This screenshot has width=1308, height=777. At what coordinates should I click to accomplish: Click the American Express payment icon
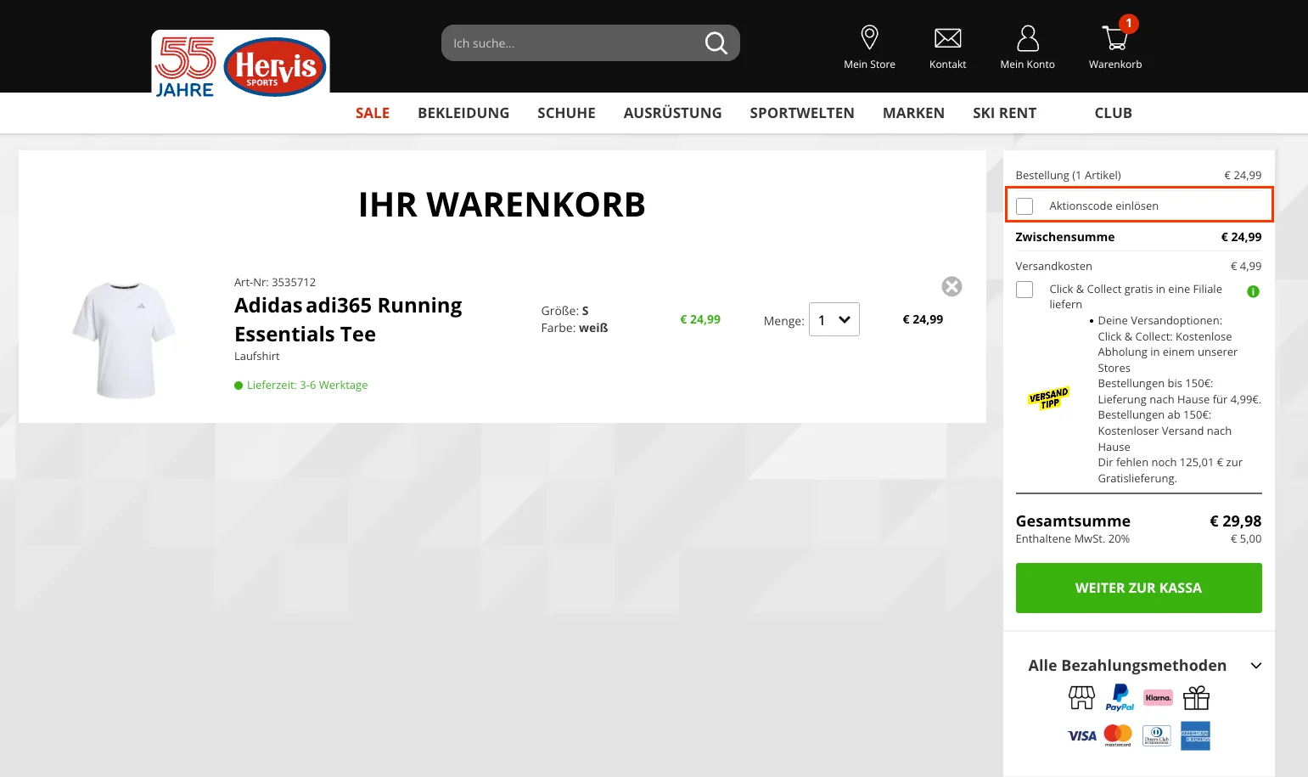pyautogui.click(x=1195, y=736)
